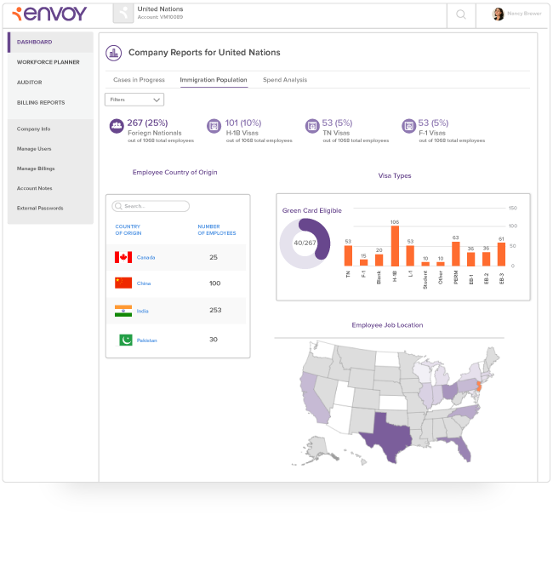The image size is (553, 572).
Task: Click the H-1B Visas icon
Action: click(214, 126)
